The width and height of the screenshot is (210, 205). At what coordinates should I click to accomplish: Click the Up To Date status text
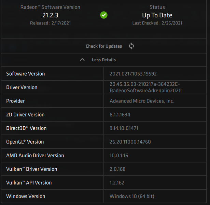tap(157, 15)
